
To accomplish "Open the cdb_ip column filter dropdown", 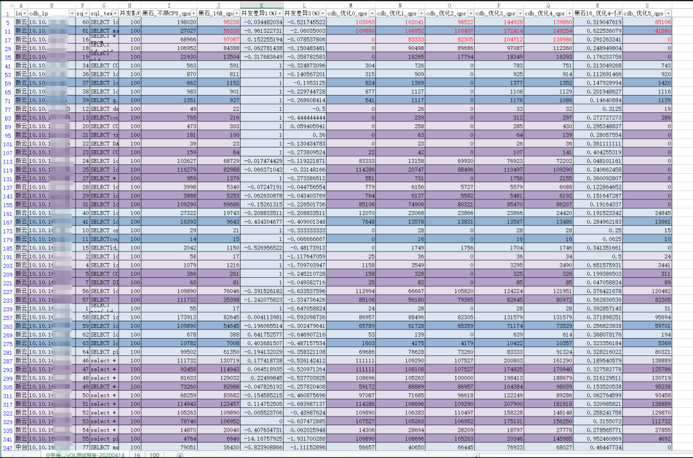I will point(72,13).
